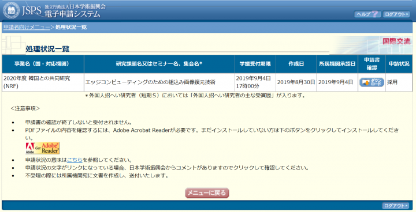The height and width of the screenshot is (212, 416).
Task: Return with メニューに戻る button
Action: pyautogui.click(x=207, y=193)
